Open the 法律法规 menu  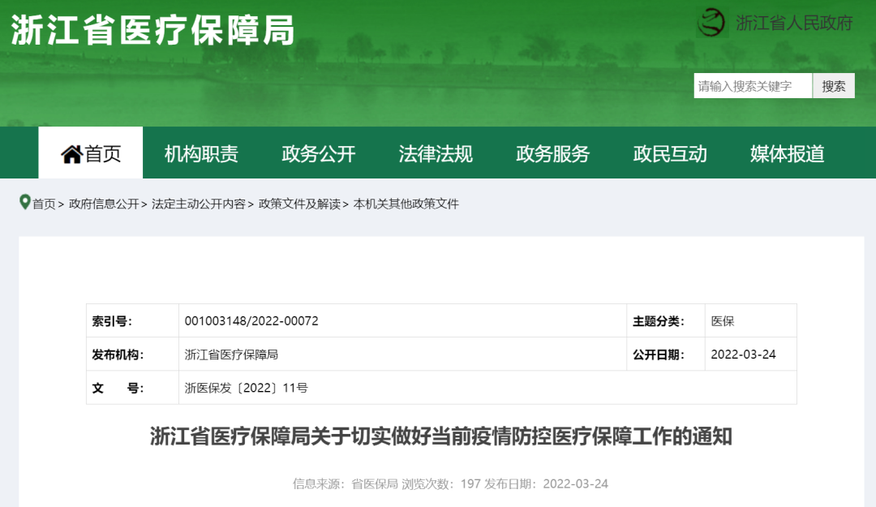(436, 153)
